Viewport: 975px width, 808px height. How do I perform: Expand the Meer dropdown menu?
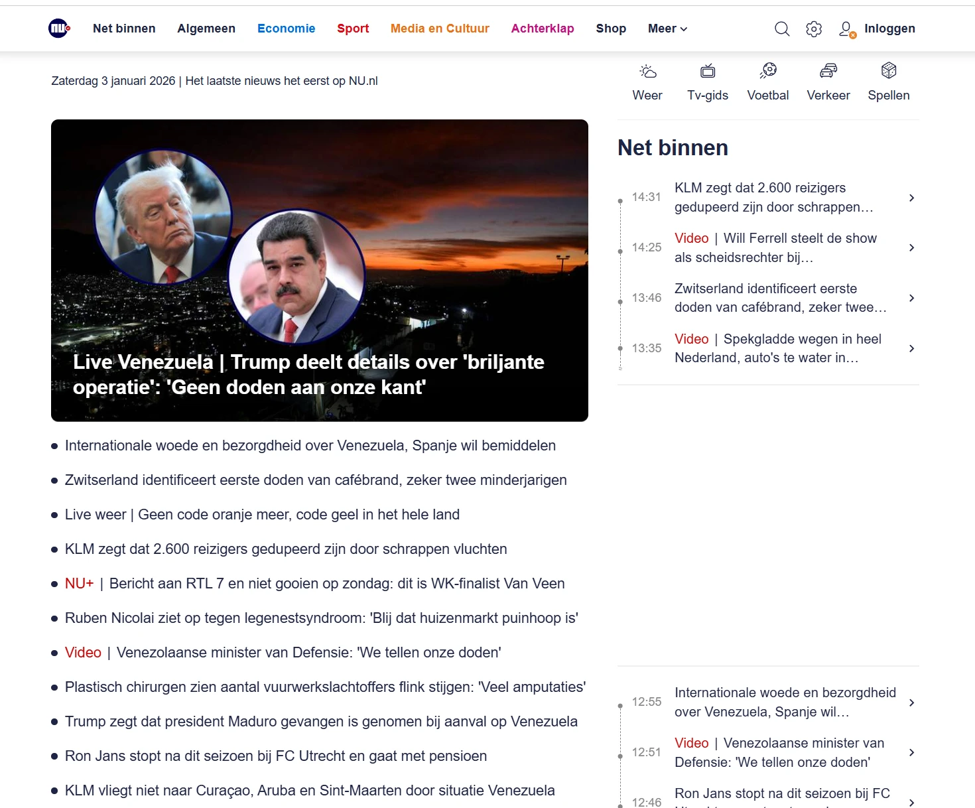pos(667,29)
